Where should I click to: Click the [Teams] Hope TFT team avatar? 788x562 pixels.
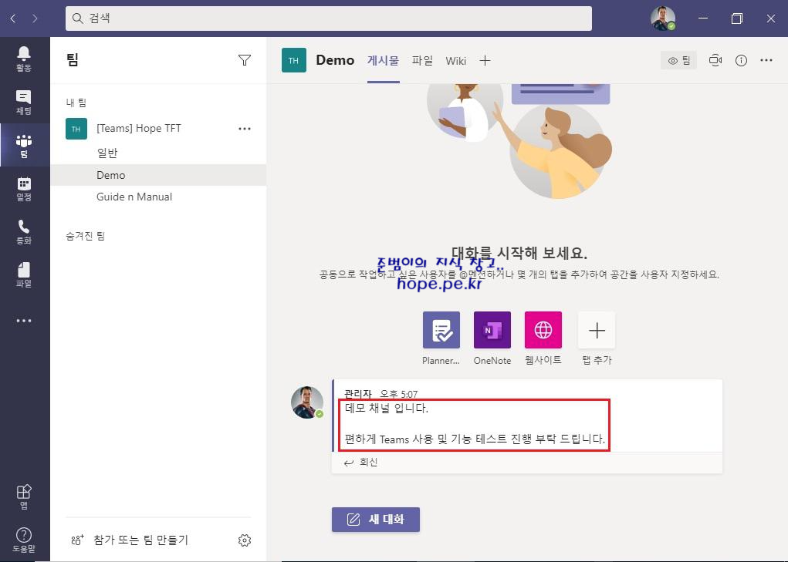[x=76, y=129]
